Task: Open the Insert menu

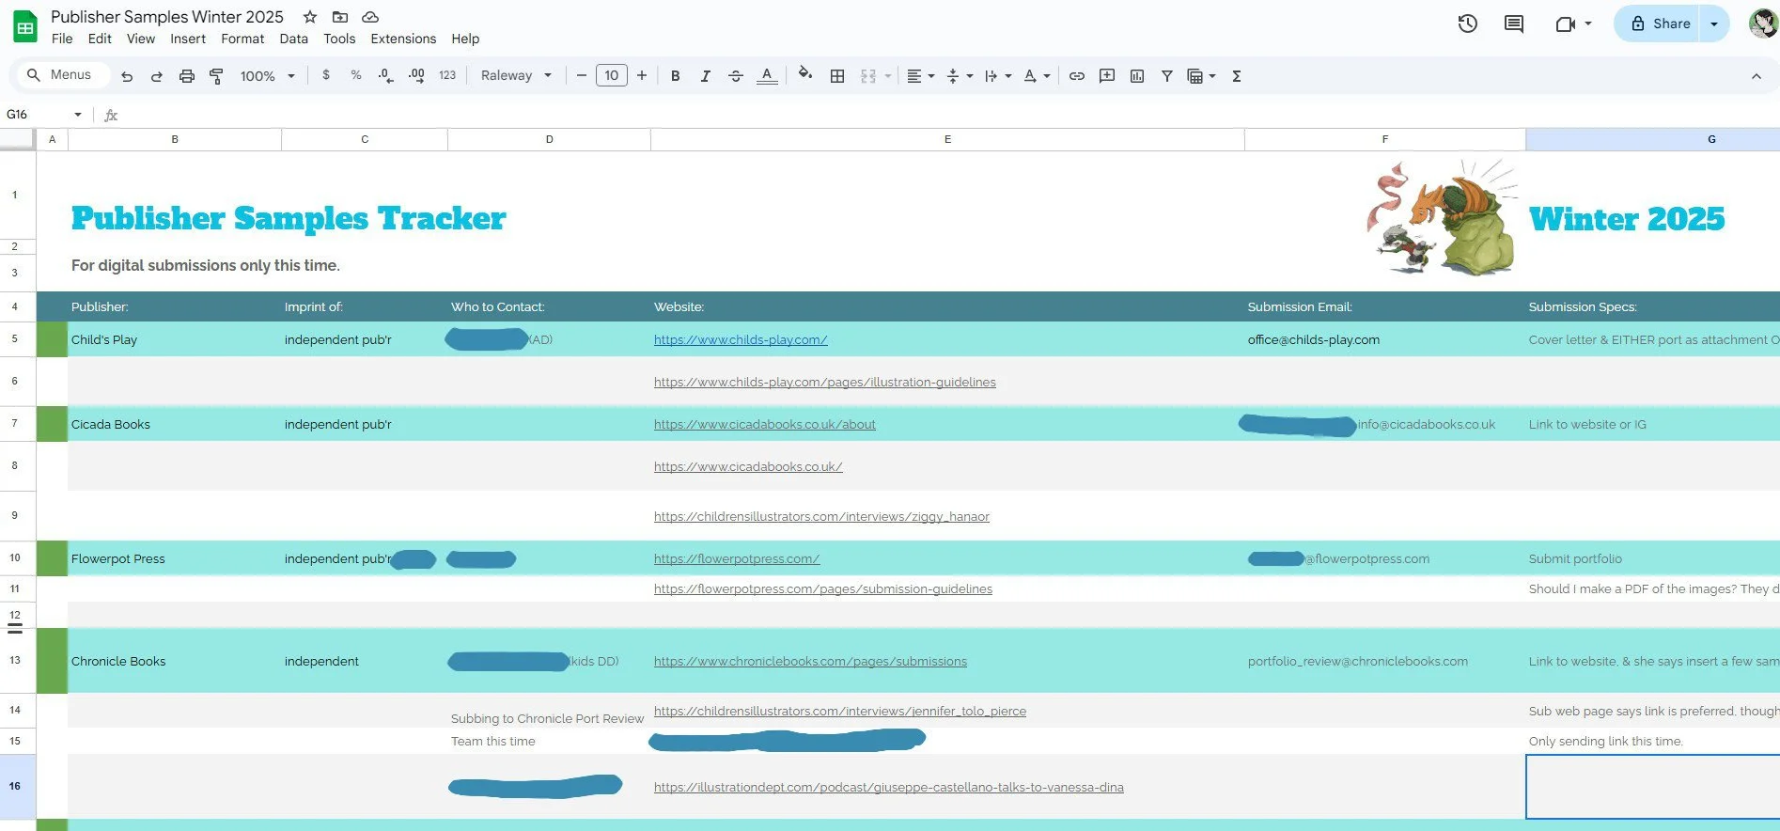Action: click(188, 39)
